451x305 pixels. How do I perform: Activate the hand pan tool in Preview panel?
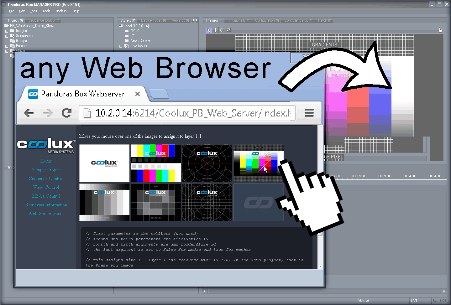point(440,30)
